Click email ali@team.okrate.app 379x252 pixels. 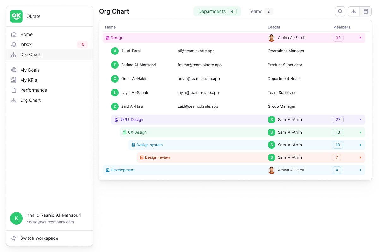coord(196,51)
